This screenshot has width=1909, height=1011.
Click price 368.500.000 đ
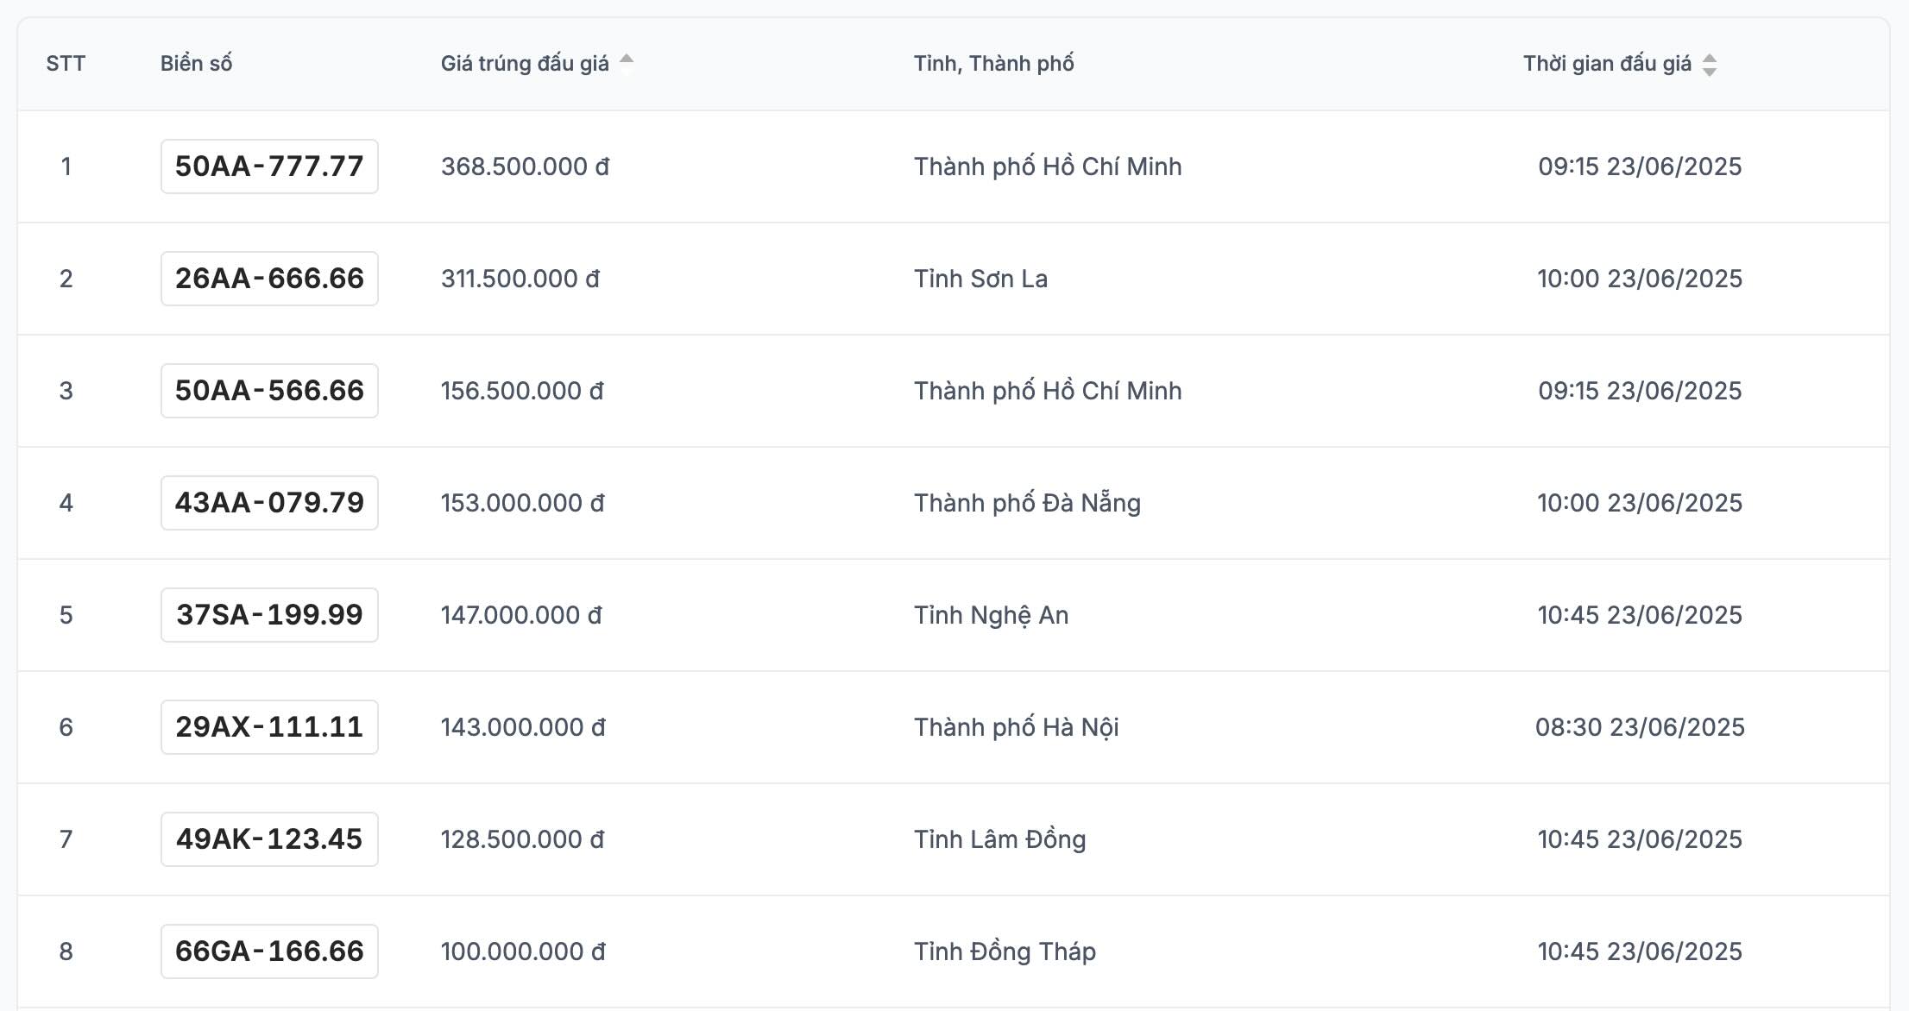click(x=525, y=166)
